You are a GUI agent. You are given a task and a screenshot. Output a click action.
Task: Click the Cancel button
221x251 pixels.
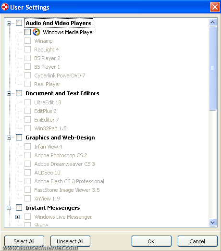pyautogui.click(x=197, y=241)
